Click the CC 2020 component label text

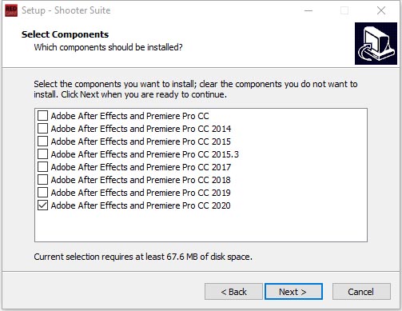pyautogui.click(x=141, y=205)
